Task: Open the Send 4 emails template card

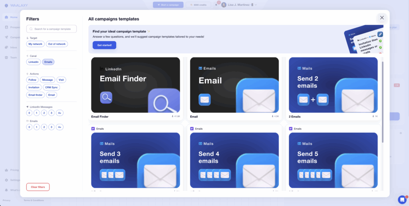Action: [234, 160]
